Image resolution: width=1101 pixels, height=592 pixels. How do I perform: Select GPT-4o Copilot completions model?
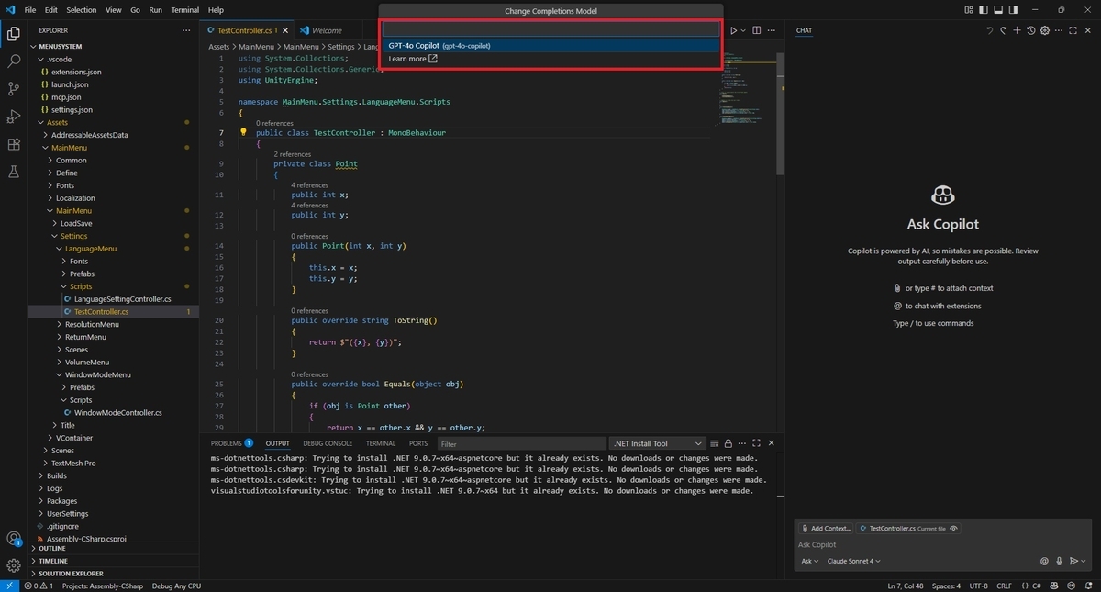tap(551, 45)
